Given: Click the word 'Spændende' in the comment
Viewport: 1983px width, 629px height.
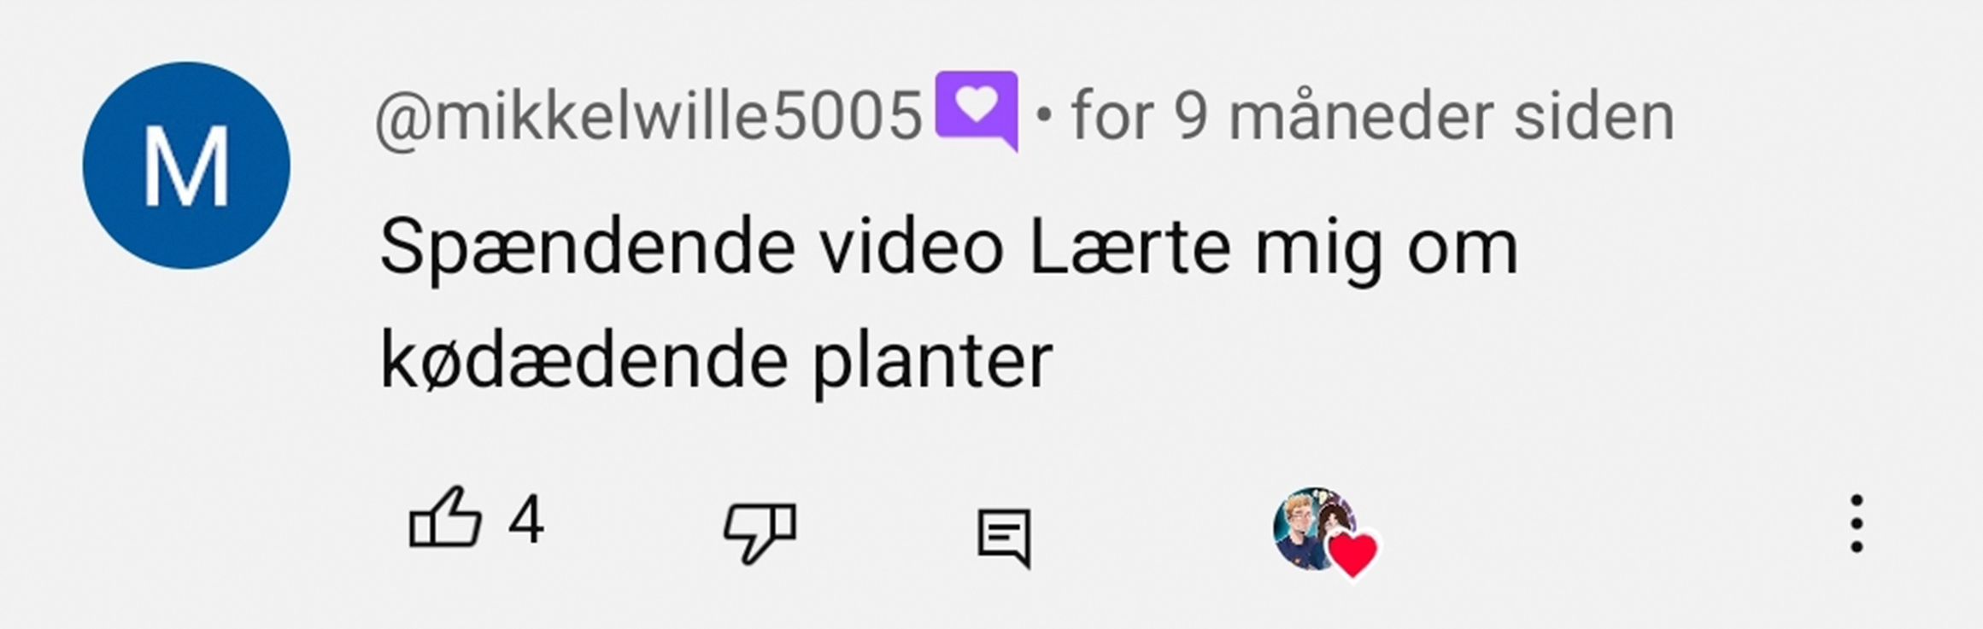Looking at the screenshot, I should pos(588,248).
